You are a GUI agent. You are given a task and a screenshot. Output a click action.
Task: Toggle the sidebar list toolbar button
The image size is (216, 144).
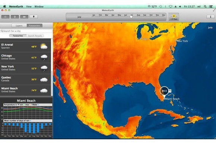(x=5, y=17)
